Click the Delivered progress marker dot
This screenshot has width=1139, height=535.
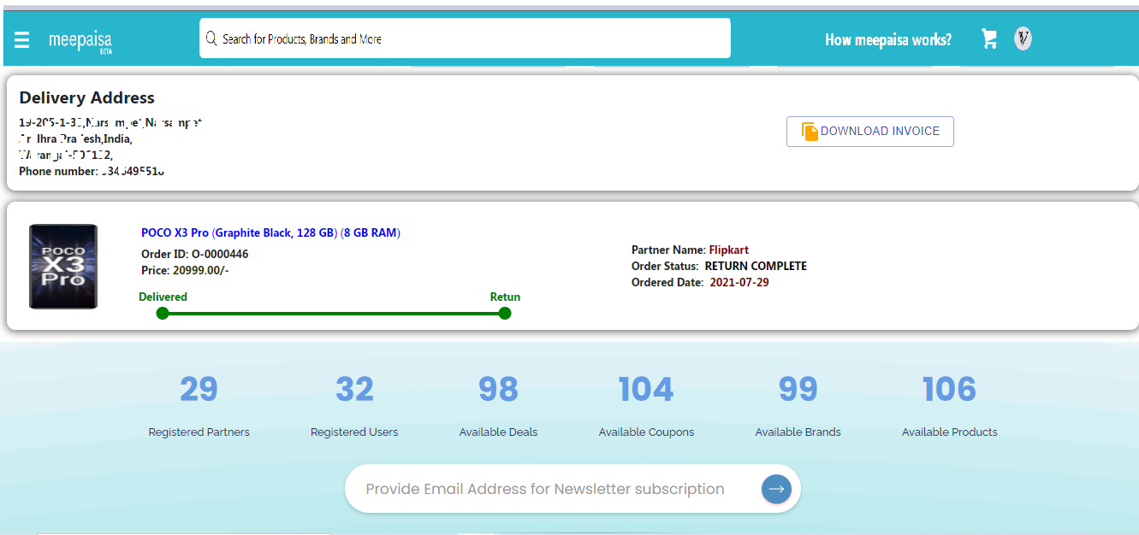[x=163, y=313]
